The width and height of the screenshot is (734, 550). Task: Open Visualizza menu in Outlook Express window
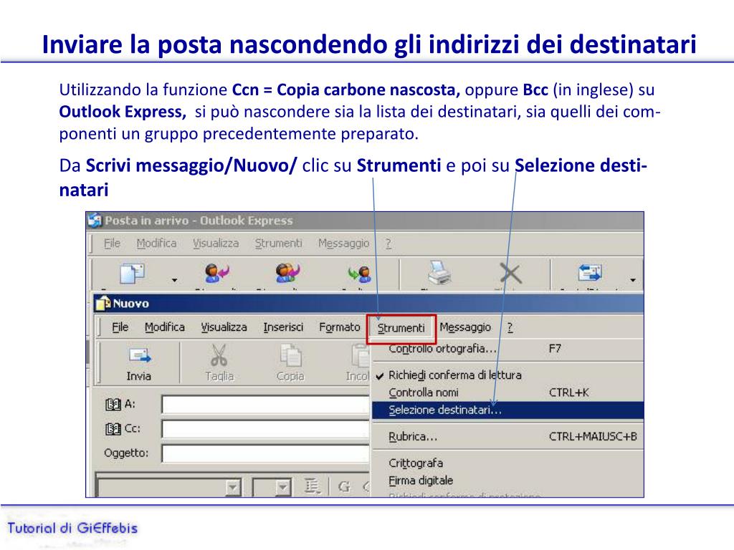point(216,243)
